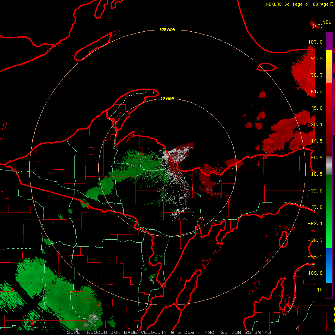Click the 76.7 scale value
Screen dimensions: 335x335
(x=317, y=75)
